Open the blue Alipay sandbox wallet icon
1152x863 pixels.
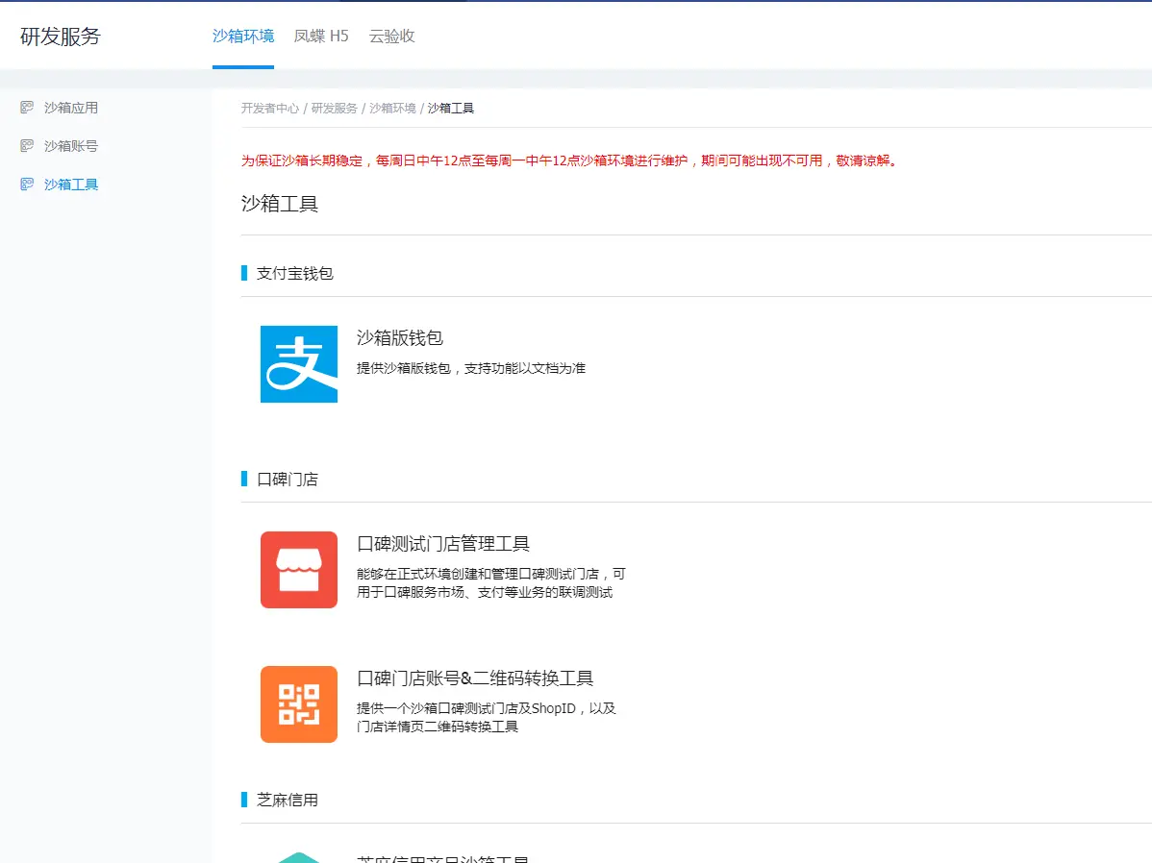coord(299,364)
